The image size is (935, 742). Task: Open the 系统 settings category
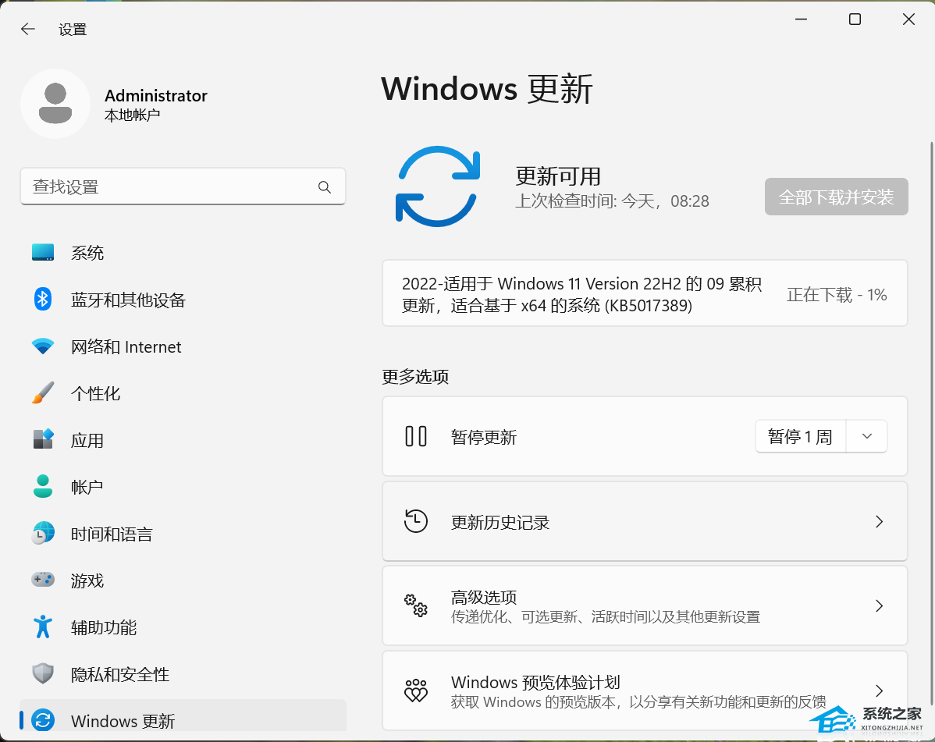[183, 252]
